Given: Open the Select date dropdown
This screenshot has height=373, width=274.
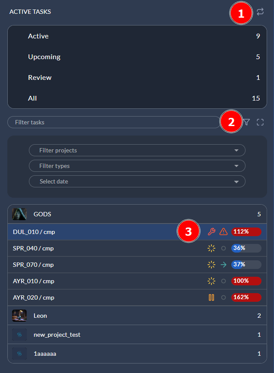Looking at the screenshot, I should 137,181.
